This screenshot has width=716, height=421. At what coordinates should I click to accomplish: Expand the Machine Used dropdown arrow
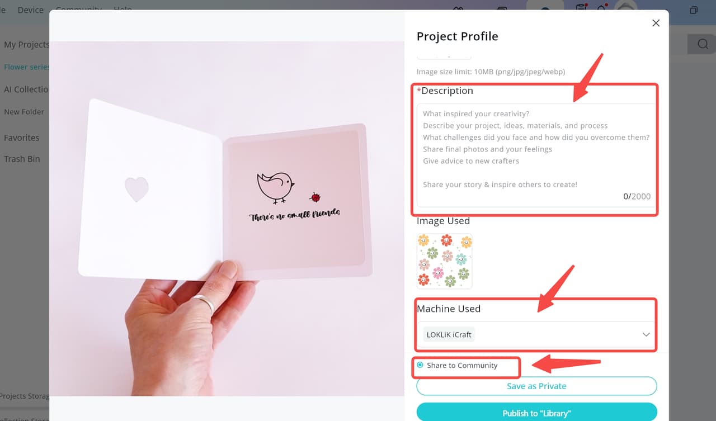coord(646,334)
